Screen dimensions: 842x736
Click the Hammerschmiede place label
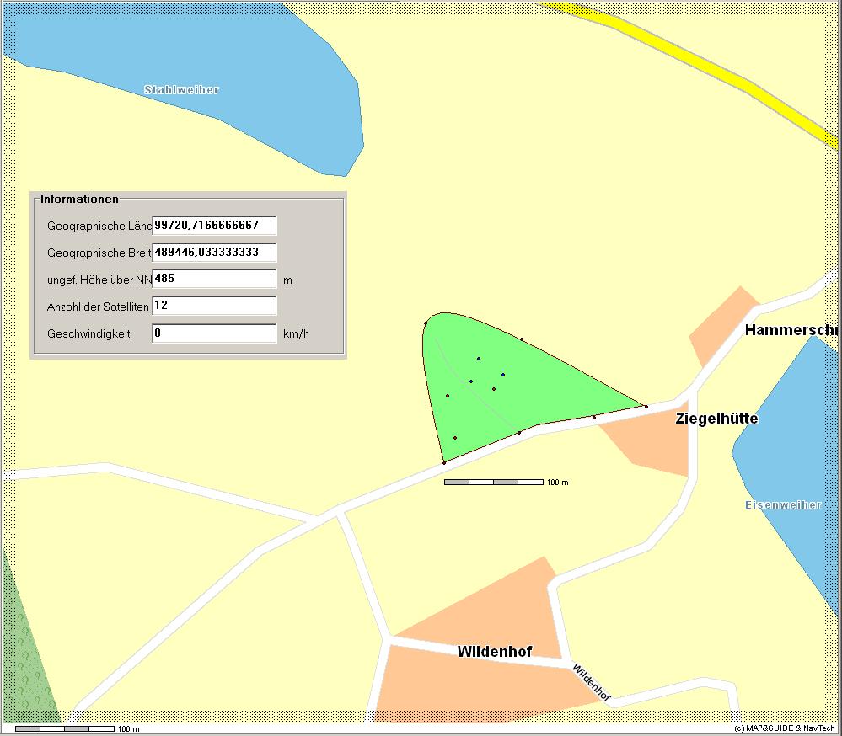click(x=791, y=330)
